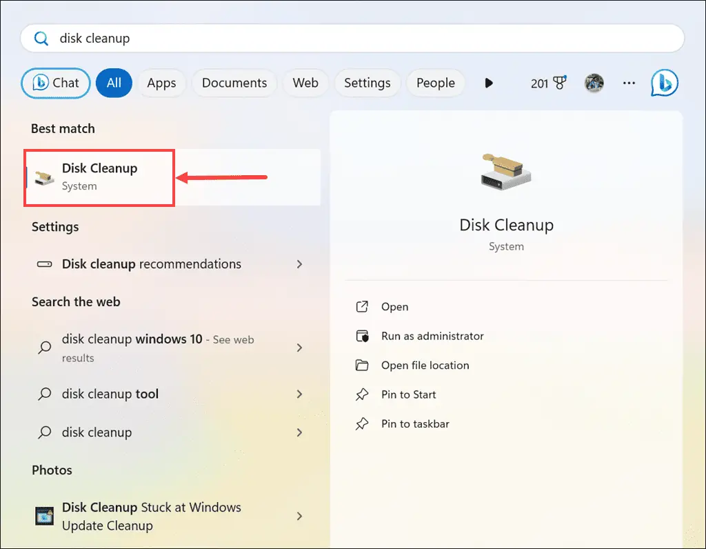Image resolution: width=706 pixels, height=549 pixels.
Task: Show more filters with the play arrow
Action: click(489, 83)
